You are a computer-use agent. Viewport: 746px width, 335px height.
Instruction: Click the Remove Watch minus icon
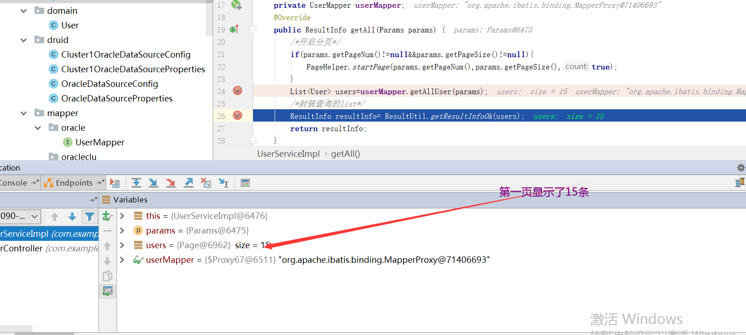[107, 231]
